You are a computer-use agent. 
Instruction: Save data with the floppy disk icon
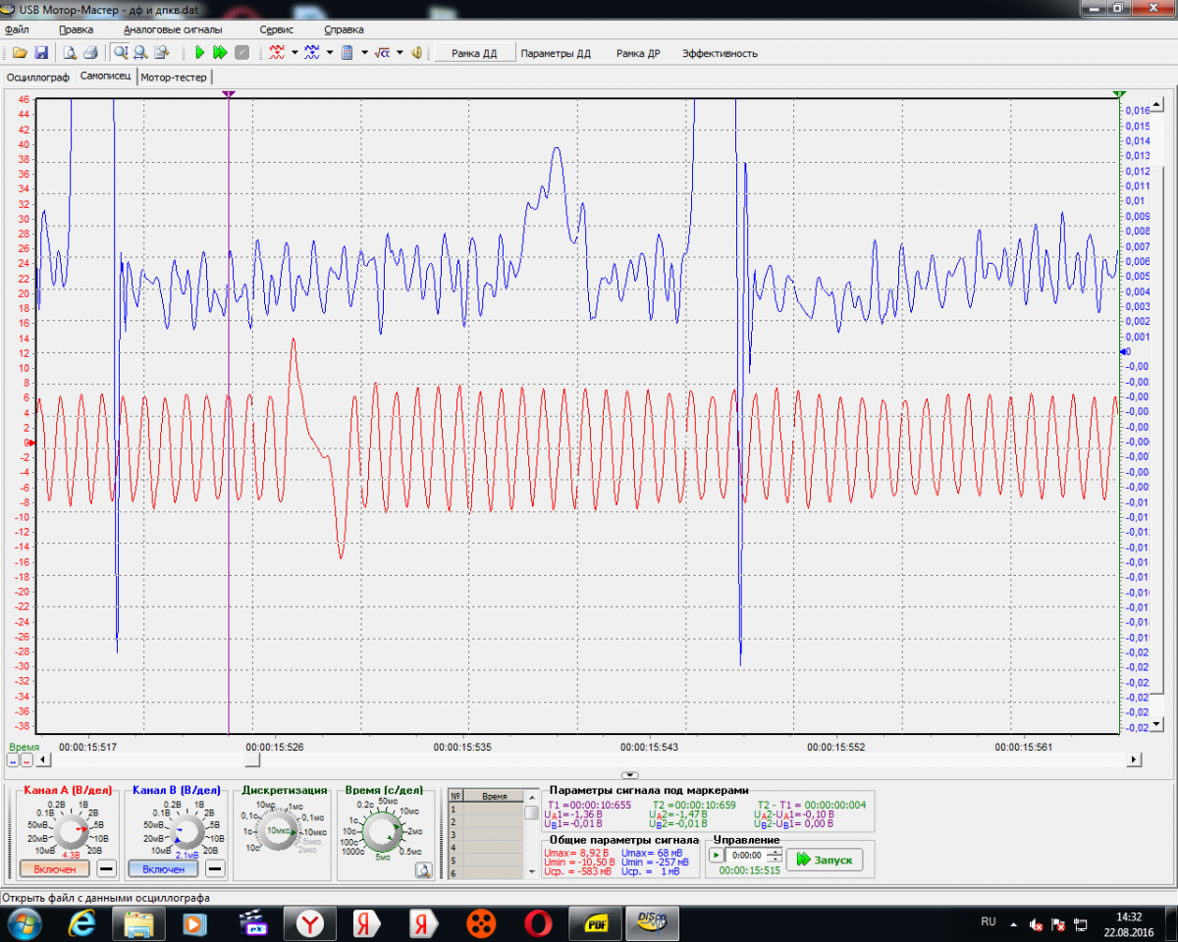coord(41,53)
